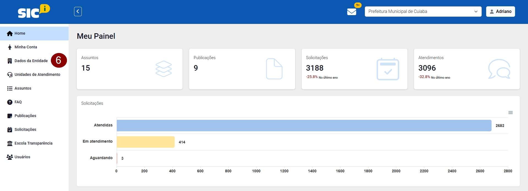Click the Assuntos list icon in sidebar

(x=10, y=88)
